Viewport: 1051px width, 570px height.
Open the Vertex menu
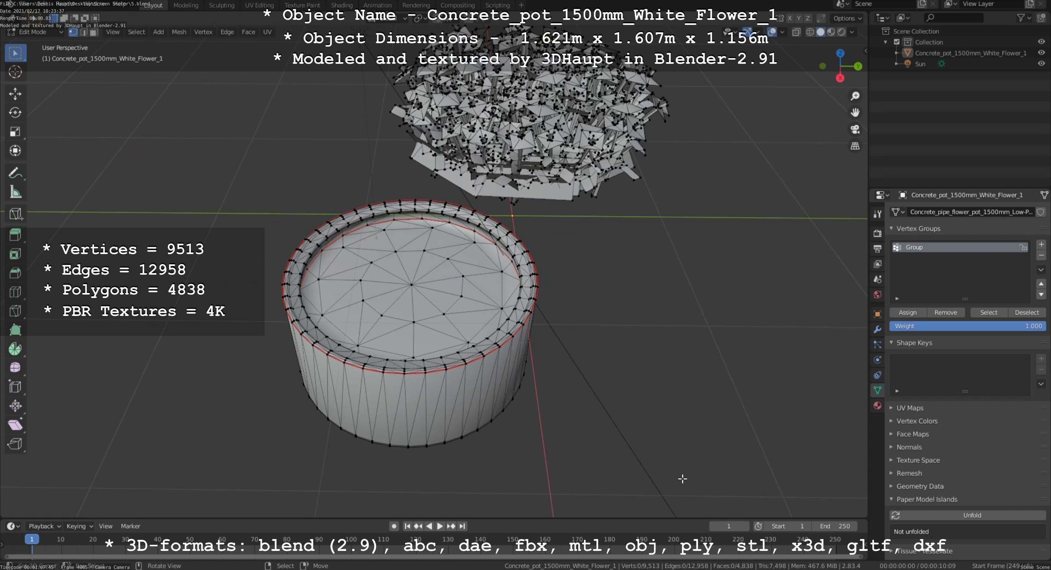pyautogui.click(x=203, y=32)
